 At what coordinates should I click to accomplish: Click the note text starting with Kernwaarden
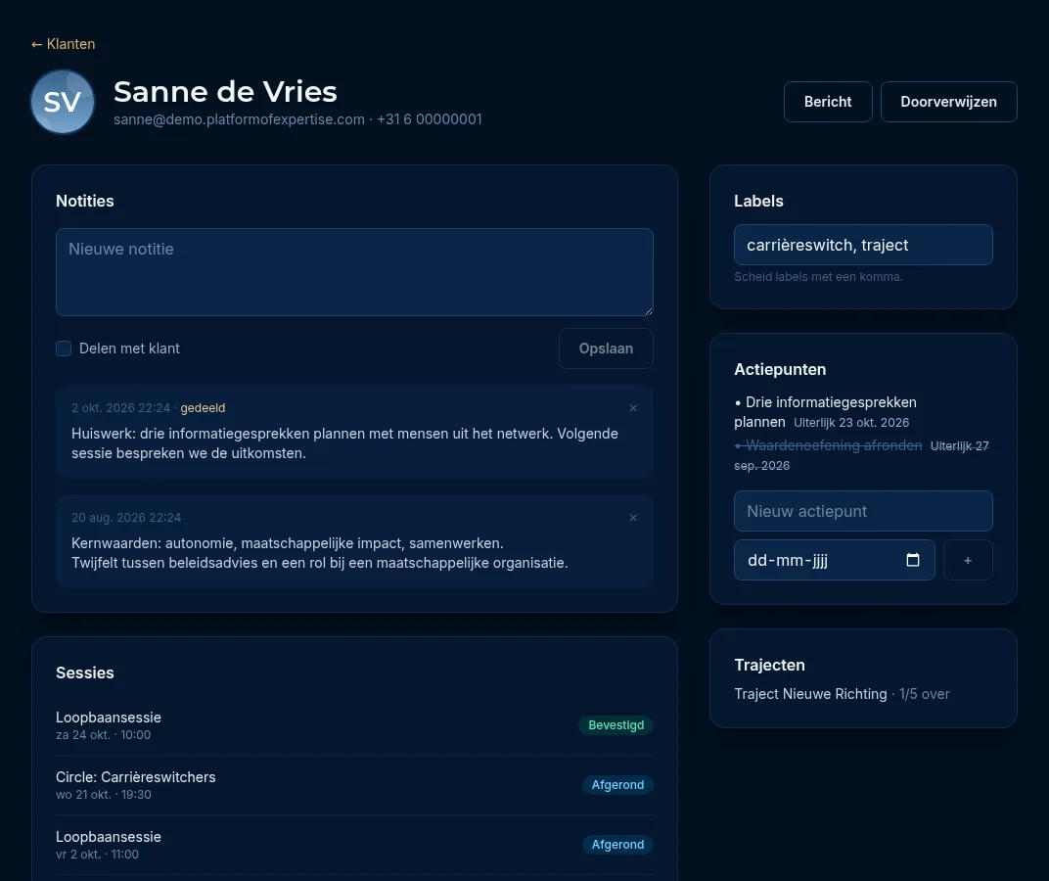pyautogui.click(x=320, y=553)
